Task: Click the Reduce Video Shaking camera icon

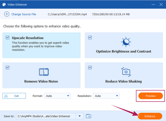Action: pyautogui.click(x=126, y=72)
